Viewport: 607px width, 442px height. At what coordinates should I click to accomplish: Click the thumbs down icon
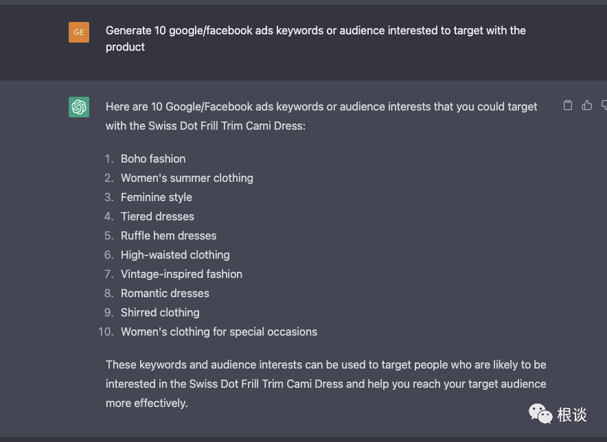pyautogui.click(x=604, y=105)
